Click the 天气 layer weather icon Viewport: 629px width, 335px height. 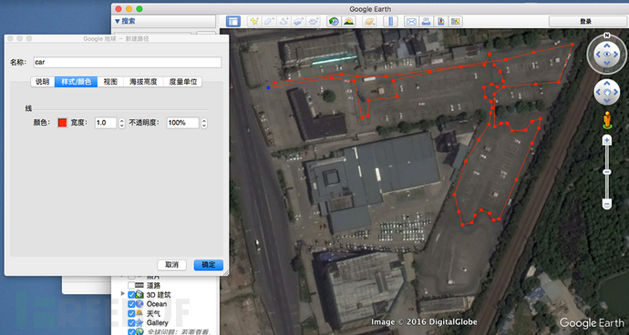pyautogui.click(x=139, y=313)
